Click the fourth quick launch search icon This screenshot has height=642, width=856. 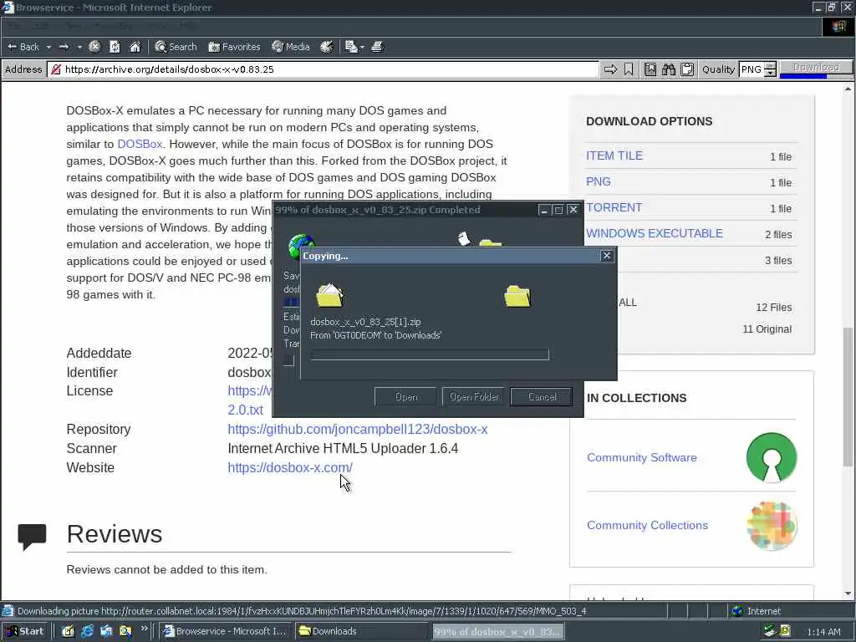pos(125,631)
